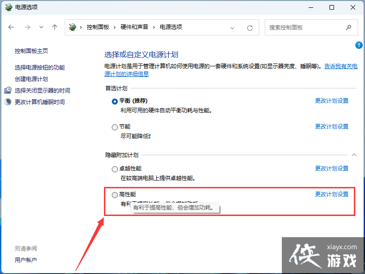Open recent locations chevron next to forward arrow

41,27
